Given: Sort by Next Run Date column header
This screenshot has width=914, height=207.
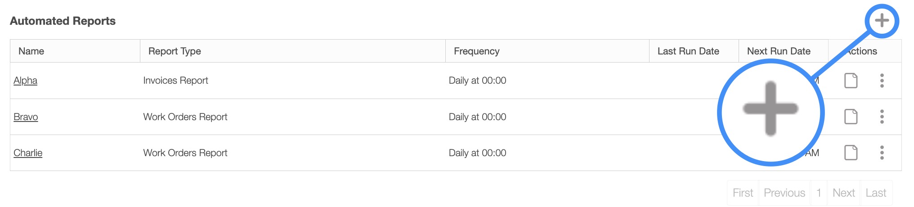Looking at the screenshot, I should pos(778,51).
